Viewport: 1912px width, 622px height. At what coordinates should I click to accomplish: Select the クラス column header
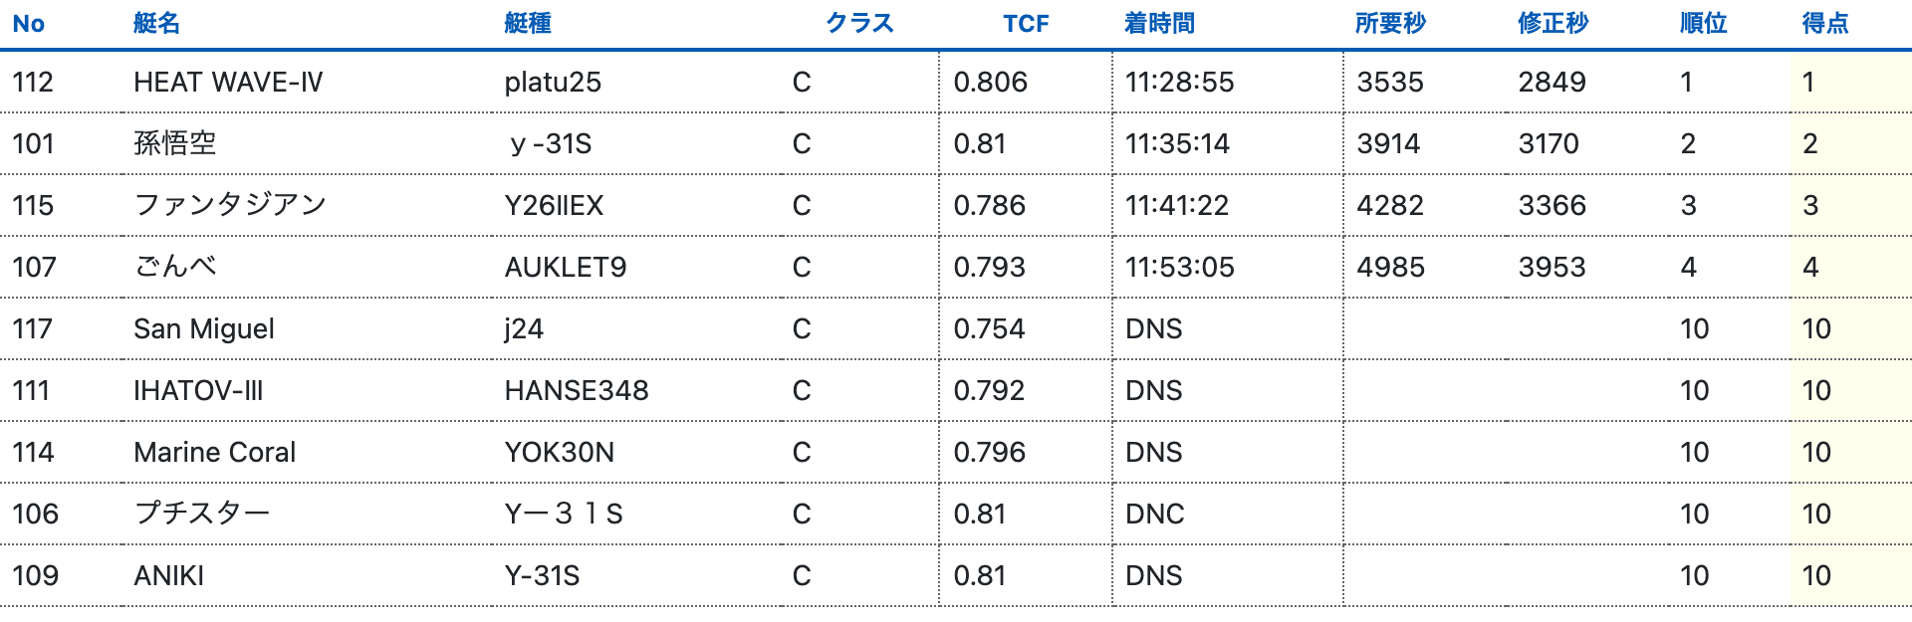[859, 24]
